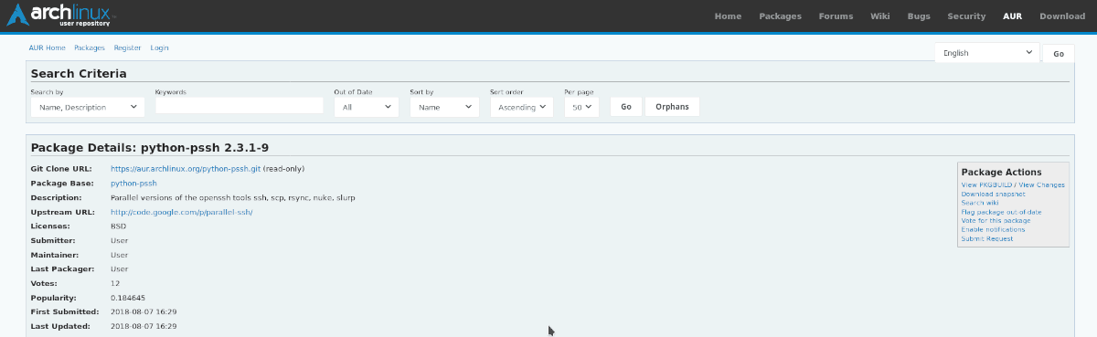The image size is (1097, 337).
Task: Focus the Keywords input field
Action: point(240,106)
